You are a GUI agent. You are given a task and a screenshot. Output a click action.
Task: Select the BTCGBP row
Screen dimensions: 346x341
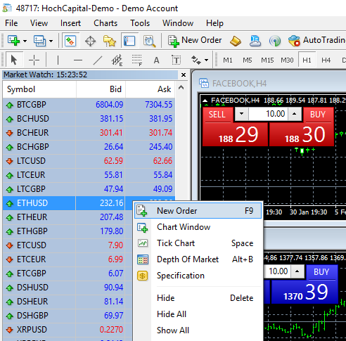tap(89, 105)
